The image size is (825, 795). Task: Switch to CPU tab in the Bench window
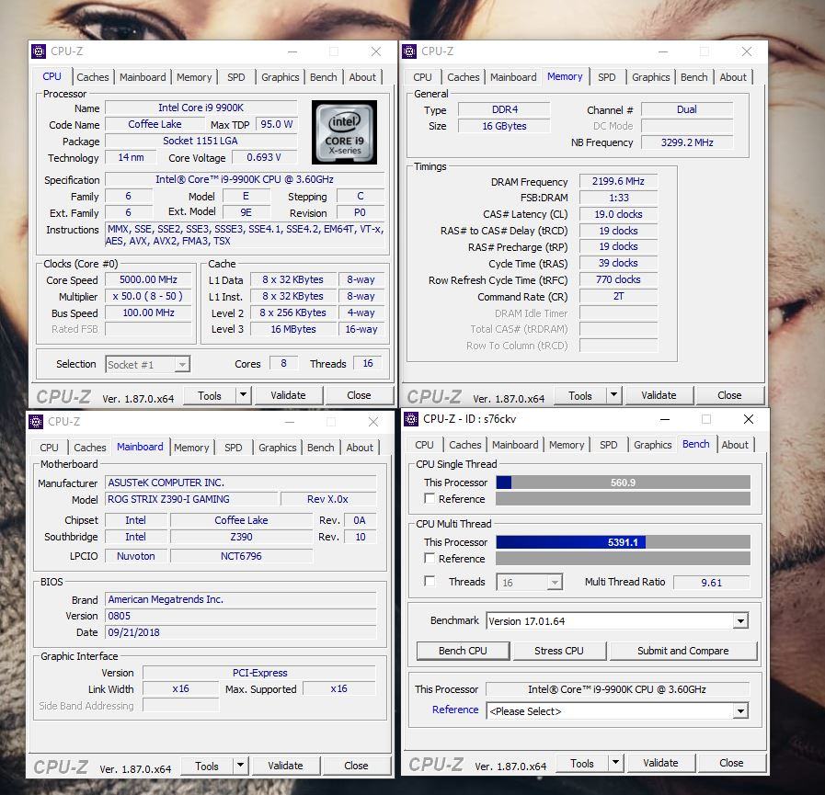coord(424,445)
